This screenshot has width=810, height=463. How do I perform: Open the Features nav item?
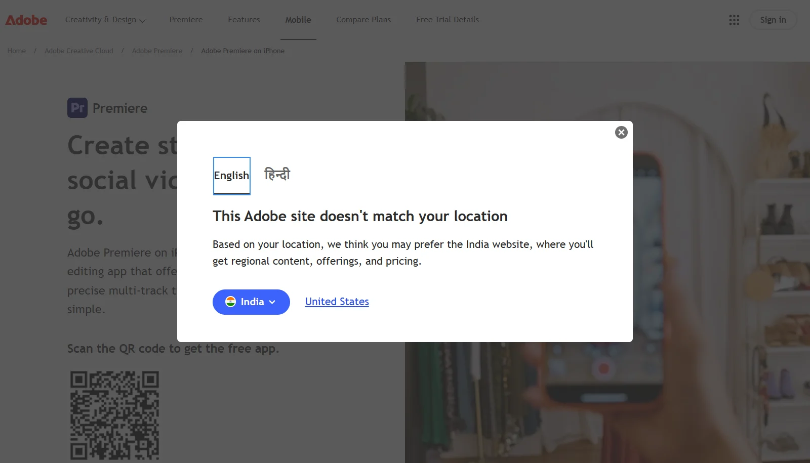coord(244,20)
